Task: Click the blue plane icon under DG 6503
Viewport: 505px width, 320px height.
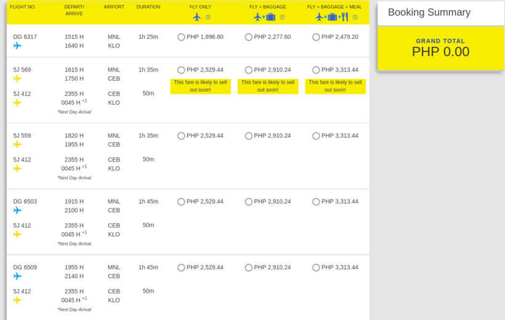Action: coord(17,210)
